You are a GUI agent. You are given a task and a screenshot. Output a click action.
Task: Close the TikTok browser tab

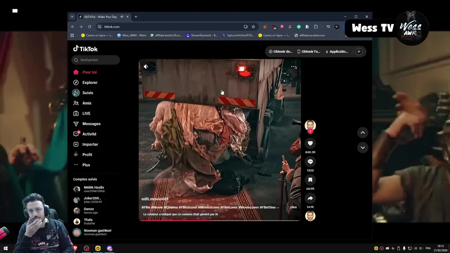pos(127,17)
